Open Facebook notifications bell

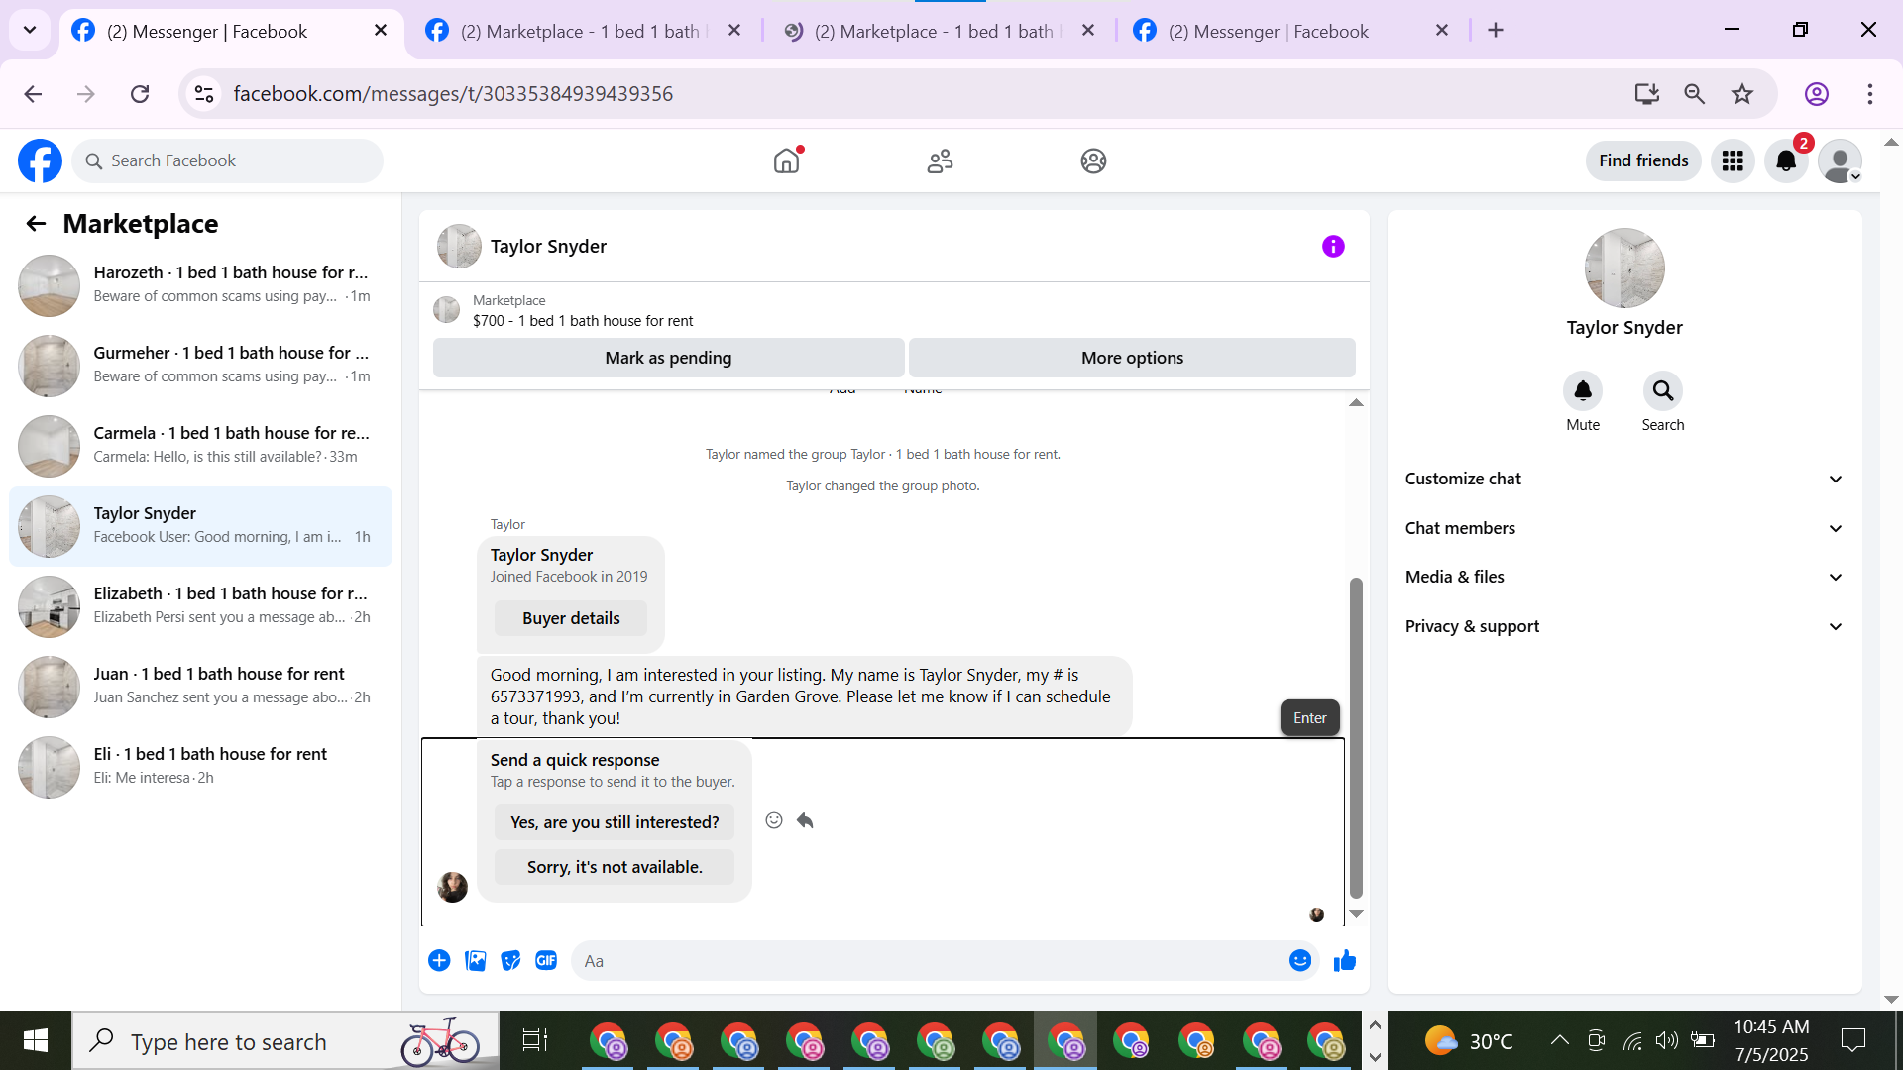[1786, 160]
